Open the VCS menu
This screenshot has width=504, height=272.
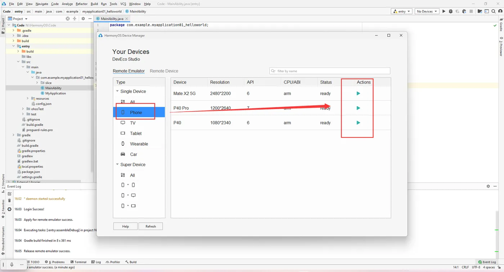[123, 4]
